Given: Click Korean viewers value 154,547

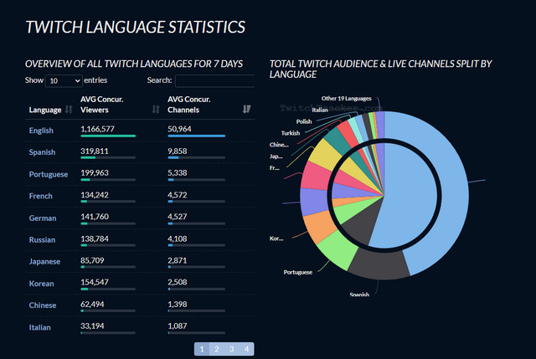Looking at the screenshot, I should click(95, 282).
